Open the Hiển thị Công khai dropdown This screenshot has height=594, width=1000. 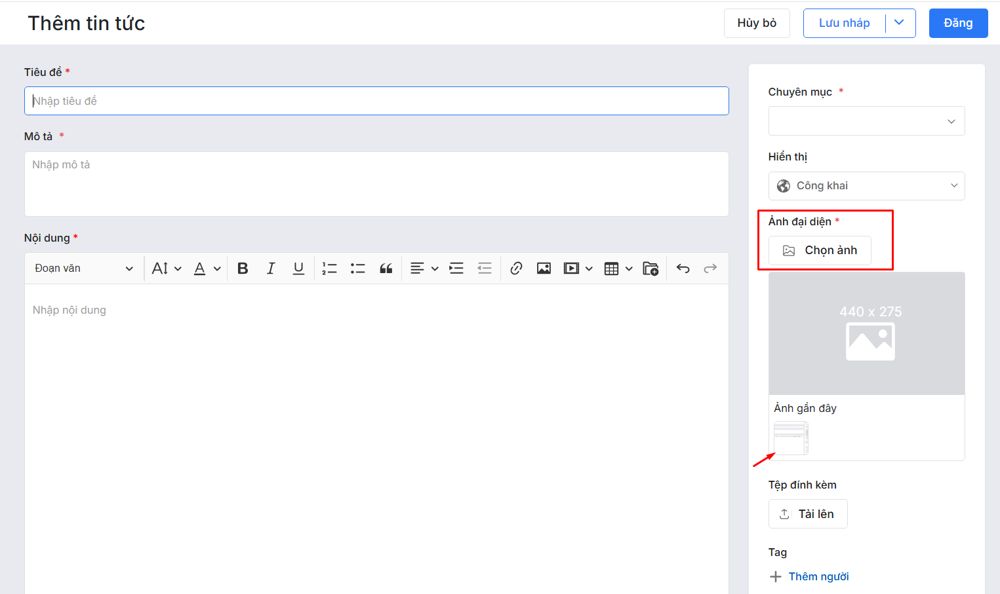tap(866, 186)
